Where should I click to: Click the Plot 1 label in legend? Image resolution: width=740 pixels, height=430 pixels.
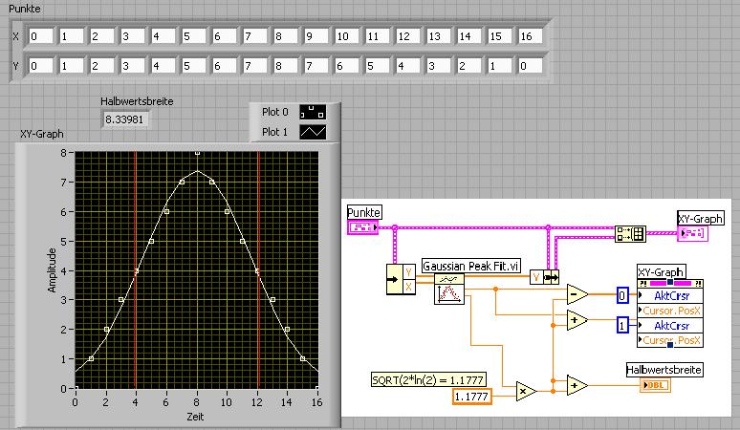point(274,132)
